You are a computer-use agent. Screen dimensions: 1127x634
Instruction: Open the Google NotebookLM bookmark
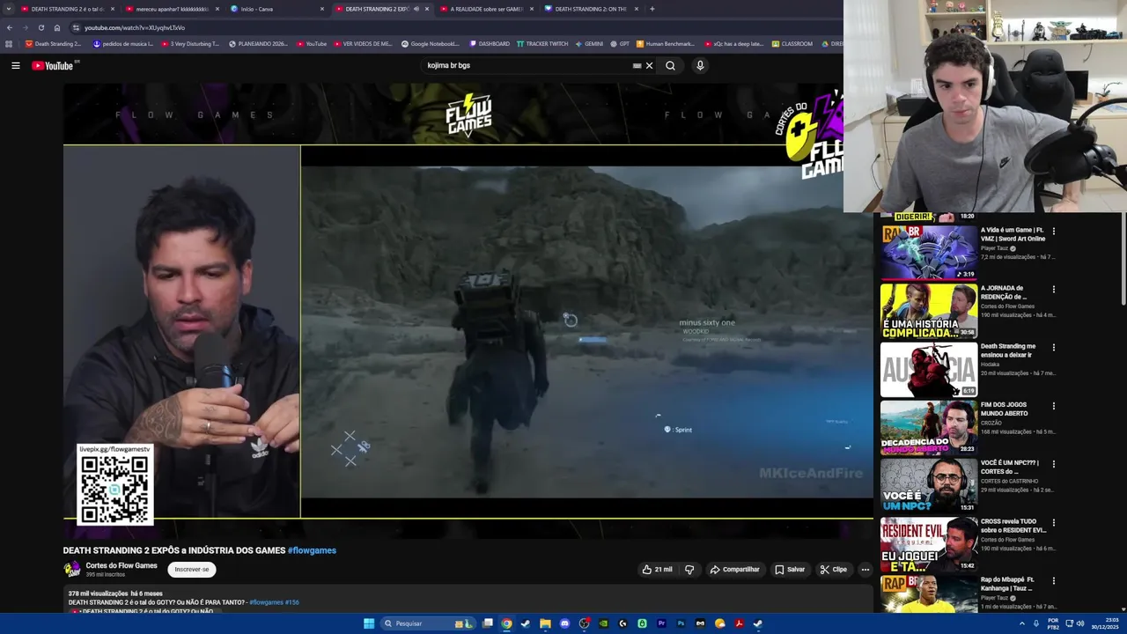coord(430,43)
